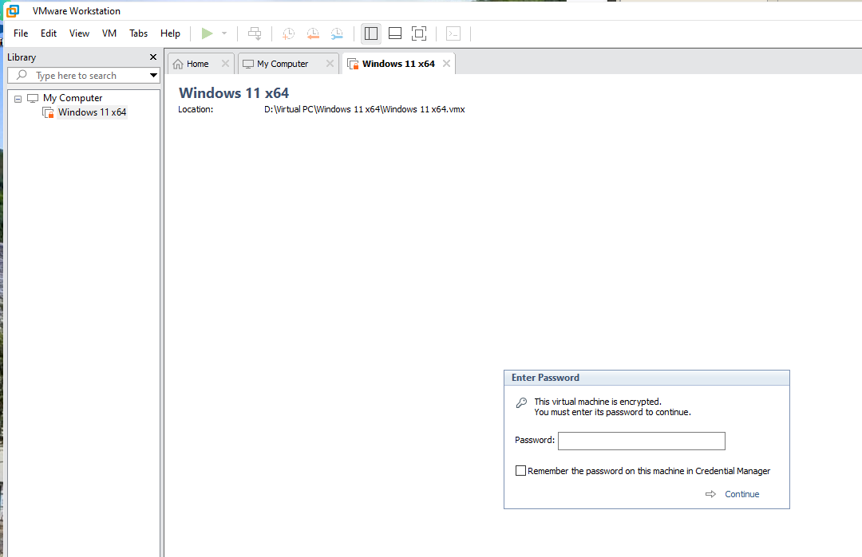Open the VM menu
Viewport: 862px width, 557px height.
(x=109, y=33)
